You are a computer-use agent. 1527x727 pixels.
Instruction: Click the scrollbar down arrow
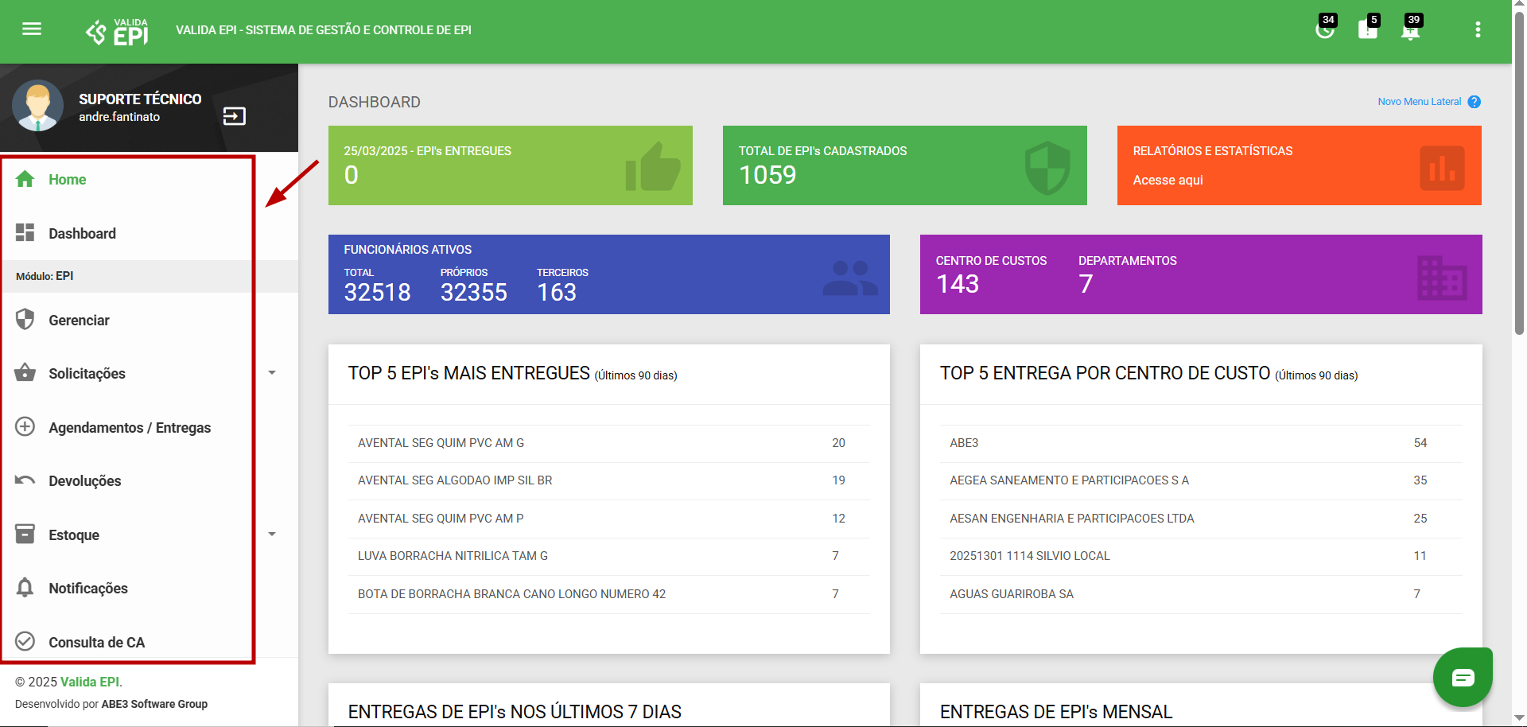click(x=1519, y=718)
